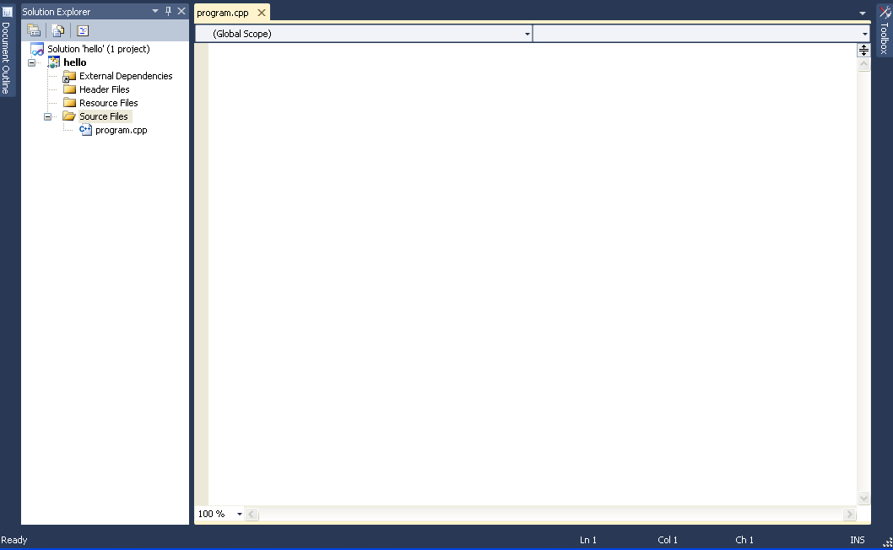Image resolution: width=893 pixels, height=550 pixels.
Task: Click the Ch 1 status indicator
Action: 744,540
